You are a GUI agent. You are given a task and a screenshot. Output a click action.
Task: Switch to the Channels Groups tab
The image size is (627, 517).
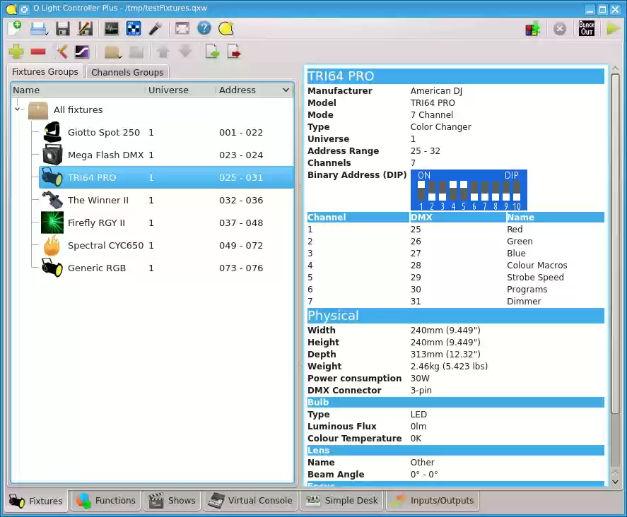pyautogui.click(x=127, y=71)
